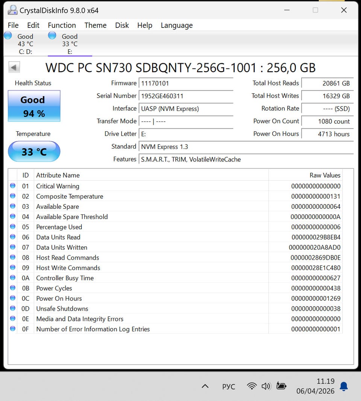
Task: Click the status dot for Available Spare Threshold
Action: [x=12, y=216]
